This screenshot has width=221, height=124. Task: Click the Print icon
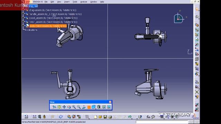[110, 117]
